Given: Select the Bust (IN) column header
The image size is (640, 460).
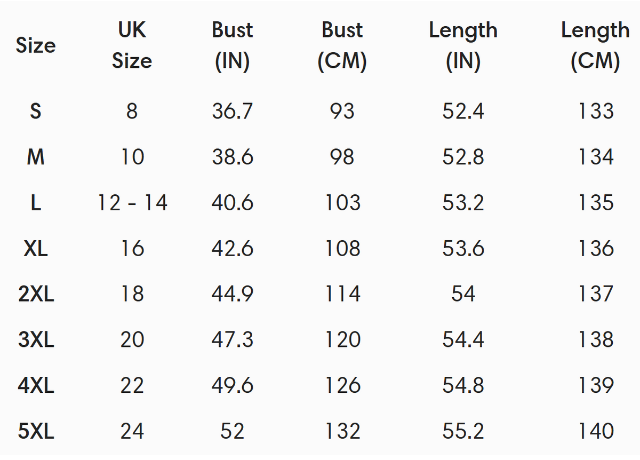Looking at the screenshot, I should [x=232, y=45].
